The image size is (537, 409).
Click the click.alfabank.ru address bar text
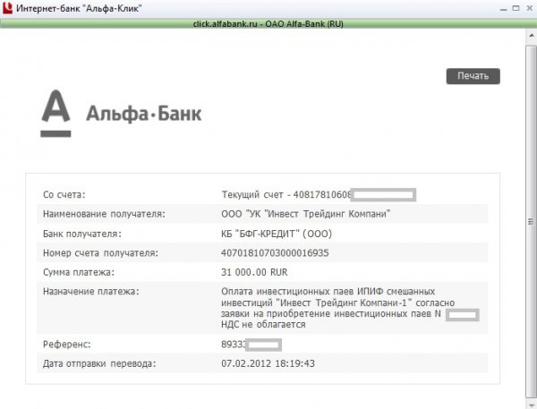[x=268, y=24]
